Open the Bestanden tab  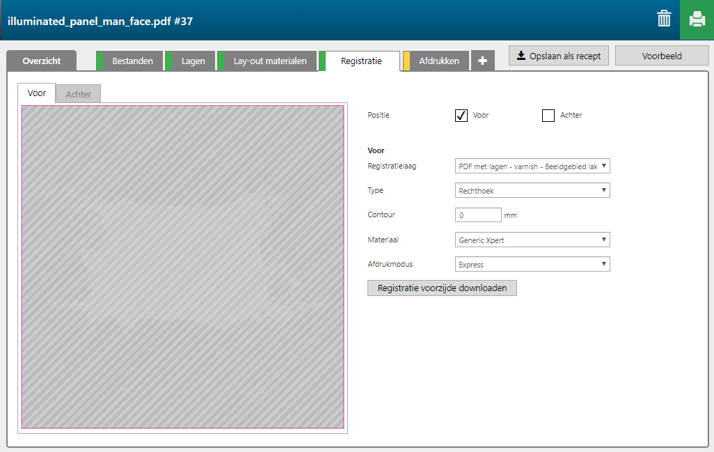click(132, 61)
